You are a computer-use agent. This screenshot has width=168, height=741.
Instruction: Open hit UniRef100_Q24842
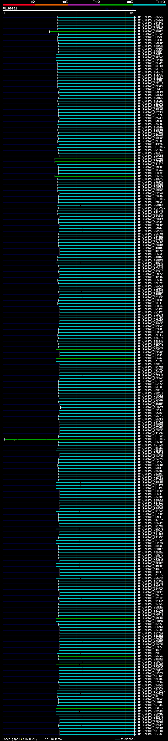(150, 23)
